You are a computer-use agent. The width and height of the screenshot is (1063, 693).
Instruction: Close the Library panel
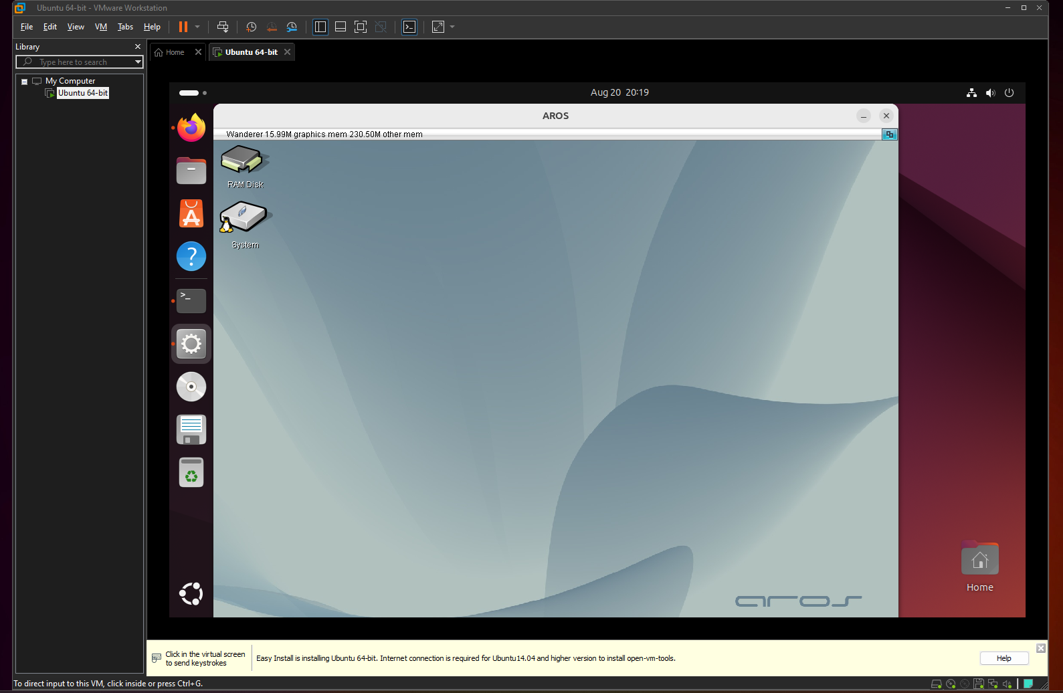pyautogui.click(x=138, y=47)
